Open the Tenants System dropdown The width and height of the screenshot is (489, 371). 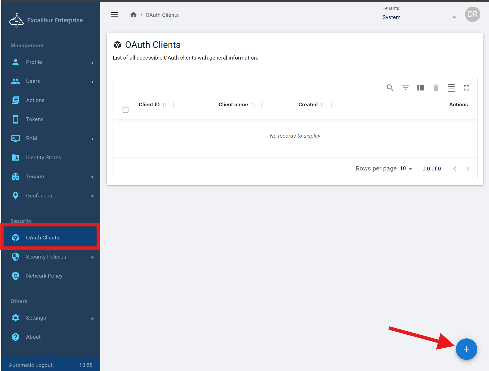click(x=420, y=17)
